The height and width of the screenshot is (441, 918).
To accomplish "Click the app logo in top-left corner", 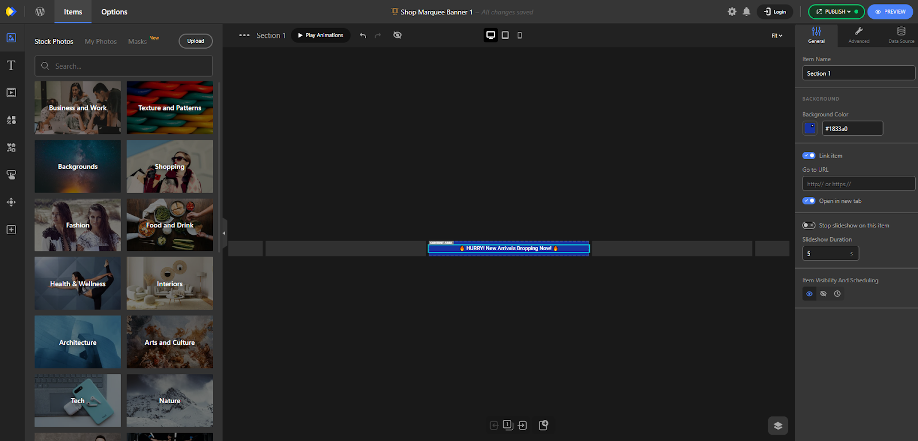I will 11,11.
